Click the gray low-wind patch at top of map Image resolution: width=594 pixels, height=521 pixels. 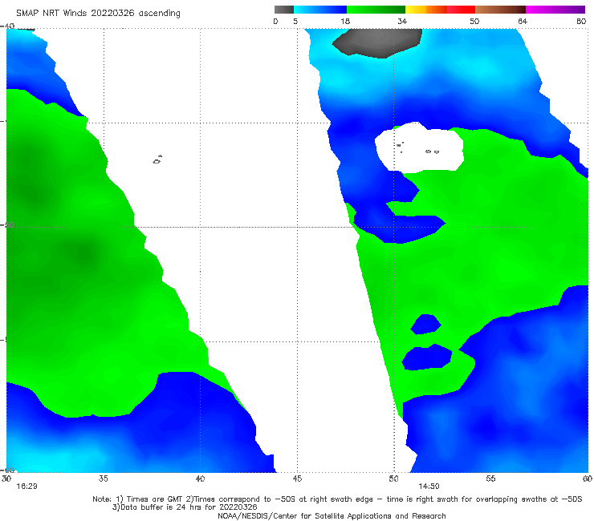pyautogui.click(x=378, y=42)
